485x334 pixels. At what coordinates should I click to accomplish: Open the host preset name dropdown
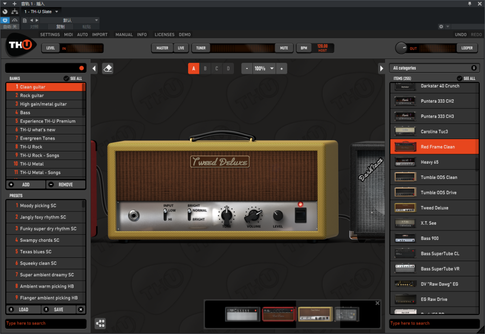point(69,20)
